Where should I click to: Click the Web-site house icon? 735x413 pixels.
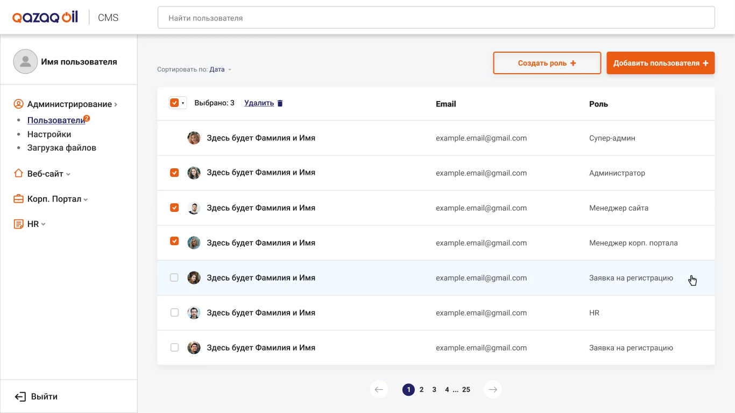point(19,174)
